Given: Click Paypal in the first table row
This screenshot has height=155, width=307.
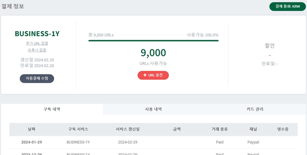Looking at the screenshot, I should point(253,142).
